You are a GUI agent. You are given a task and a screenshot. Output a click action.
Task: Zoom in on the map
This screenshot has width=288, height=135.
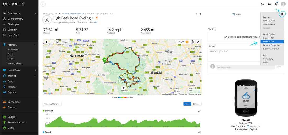(x=47, y=42)
